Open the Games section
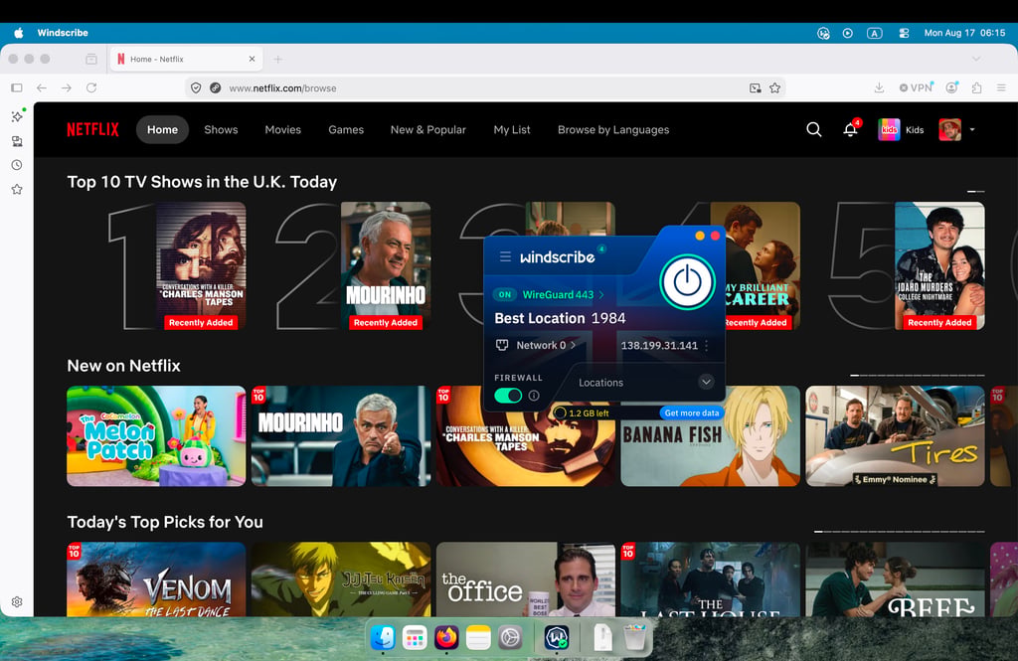 [x=346, y=130]
